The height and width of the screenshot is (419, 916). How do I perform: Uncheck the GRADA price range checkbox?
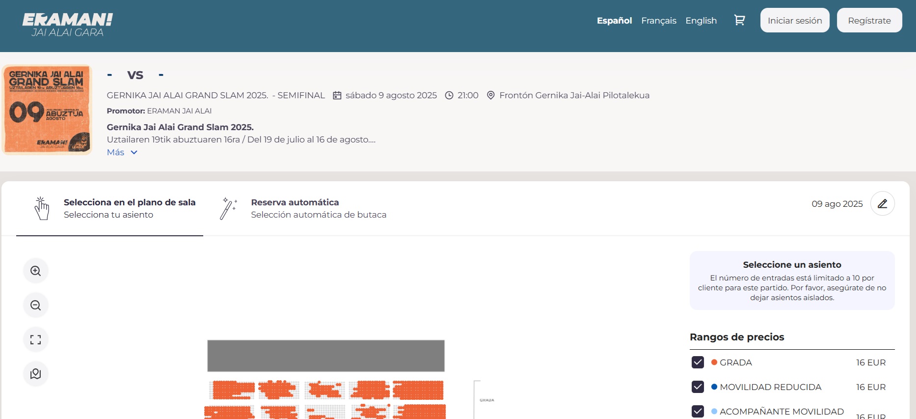click(x=698, y=363)
